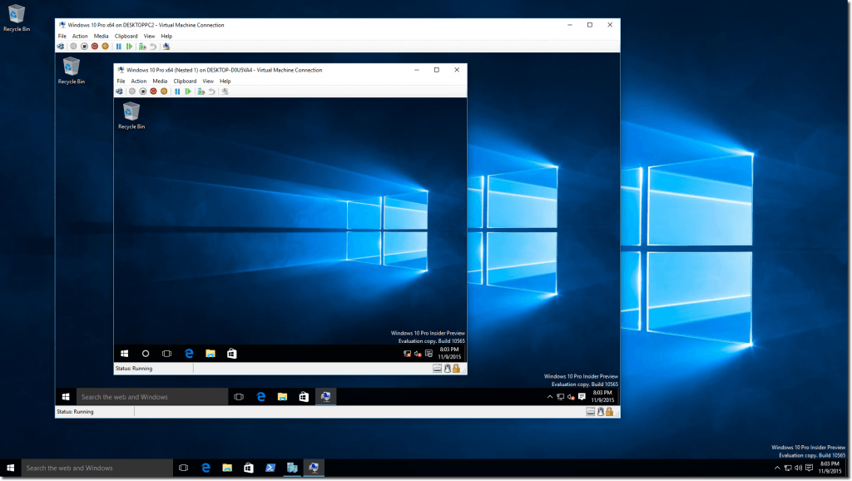Open the Clipboard menu of the nested VMConnect window
Screen dimensions: 852x481
[184, 81]
